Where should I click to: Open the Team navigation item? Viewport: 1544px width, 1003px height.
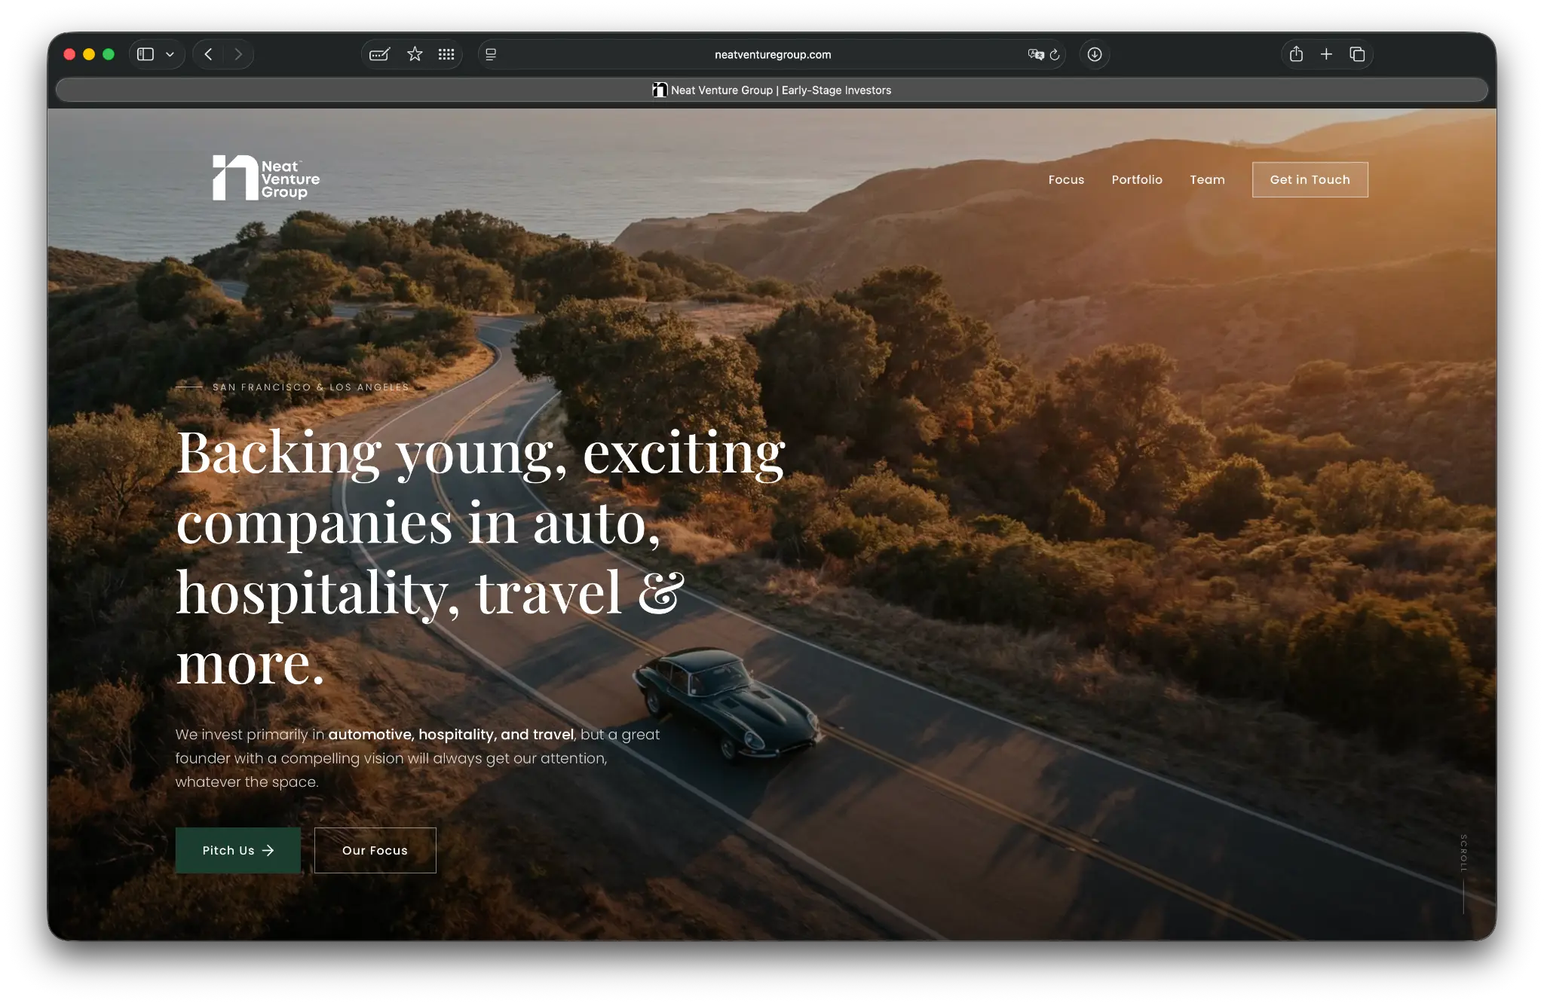coord(1207,179)
